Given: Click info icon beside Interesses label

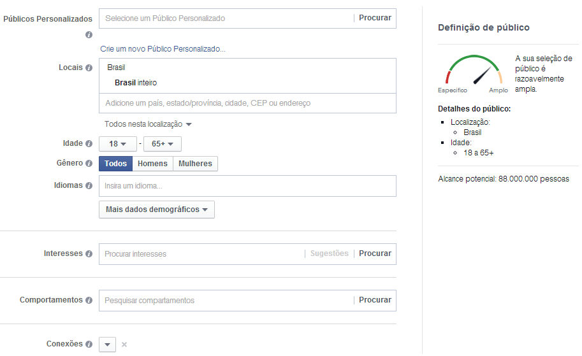Looking at the screenshot, I should pyautogui.click(x=89, y=254).
